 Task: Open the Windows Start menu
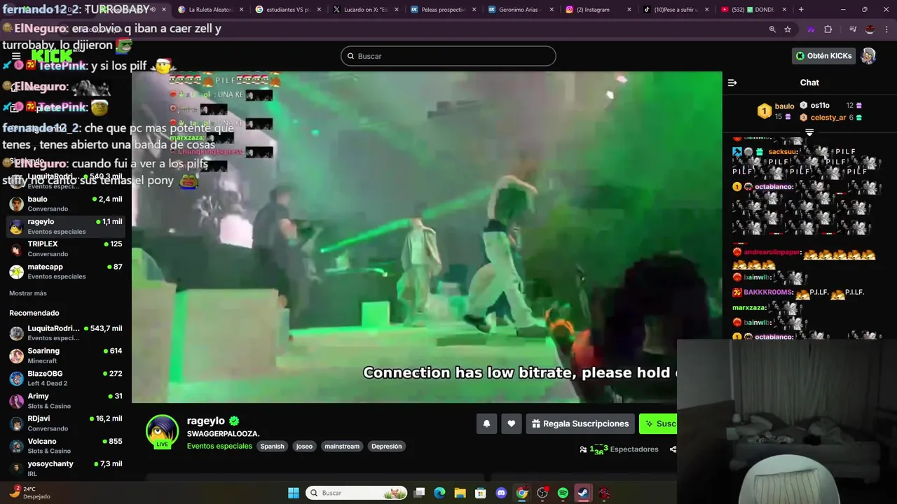tap(294, 493)
